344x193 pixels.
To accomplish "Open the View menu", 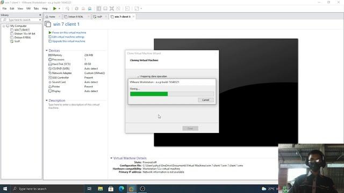I will [20, 9].
